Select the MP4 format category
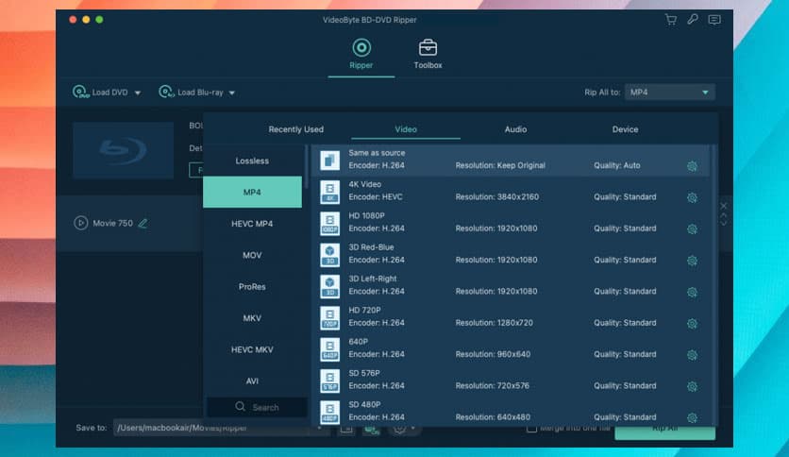This screenshot has height=457, width=789. pyautogui.click(x=252, y=192)
